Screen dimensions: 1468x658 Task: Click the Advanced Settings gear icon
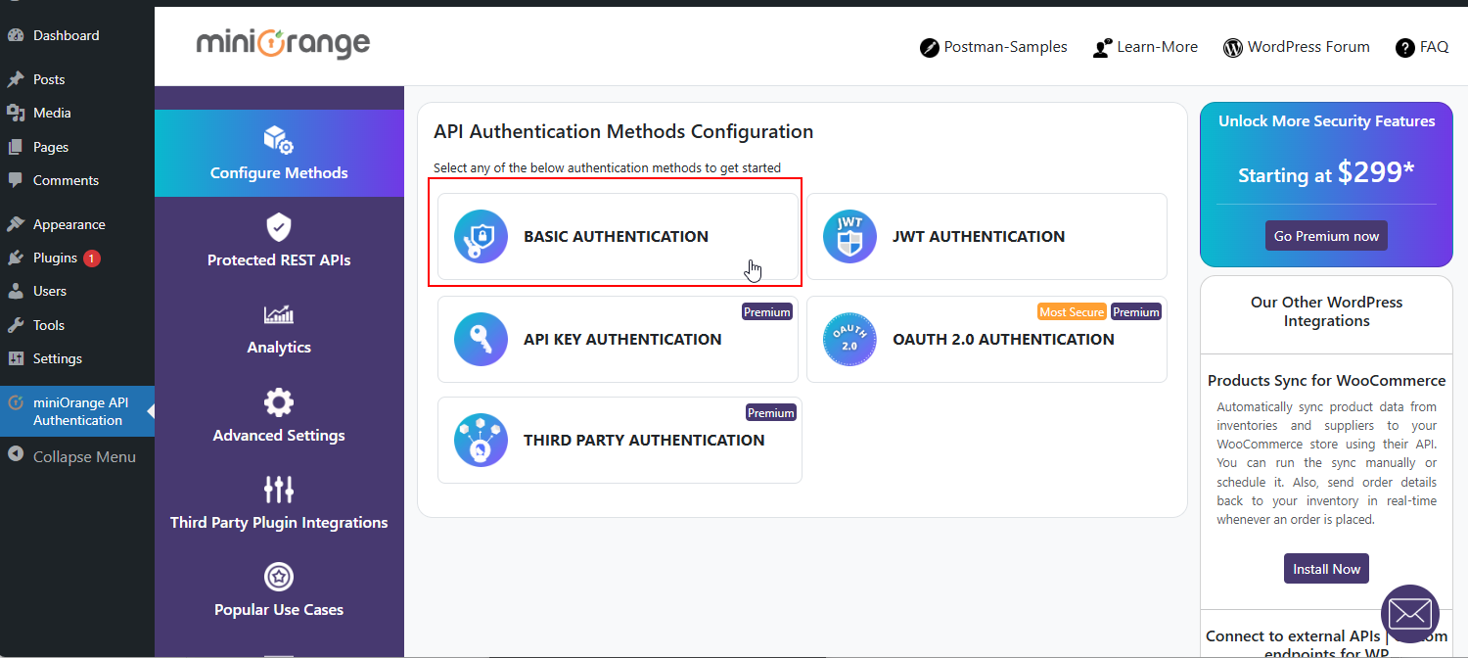click(279, 402)
